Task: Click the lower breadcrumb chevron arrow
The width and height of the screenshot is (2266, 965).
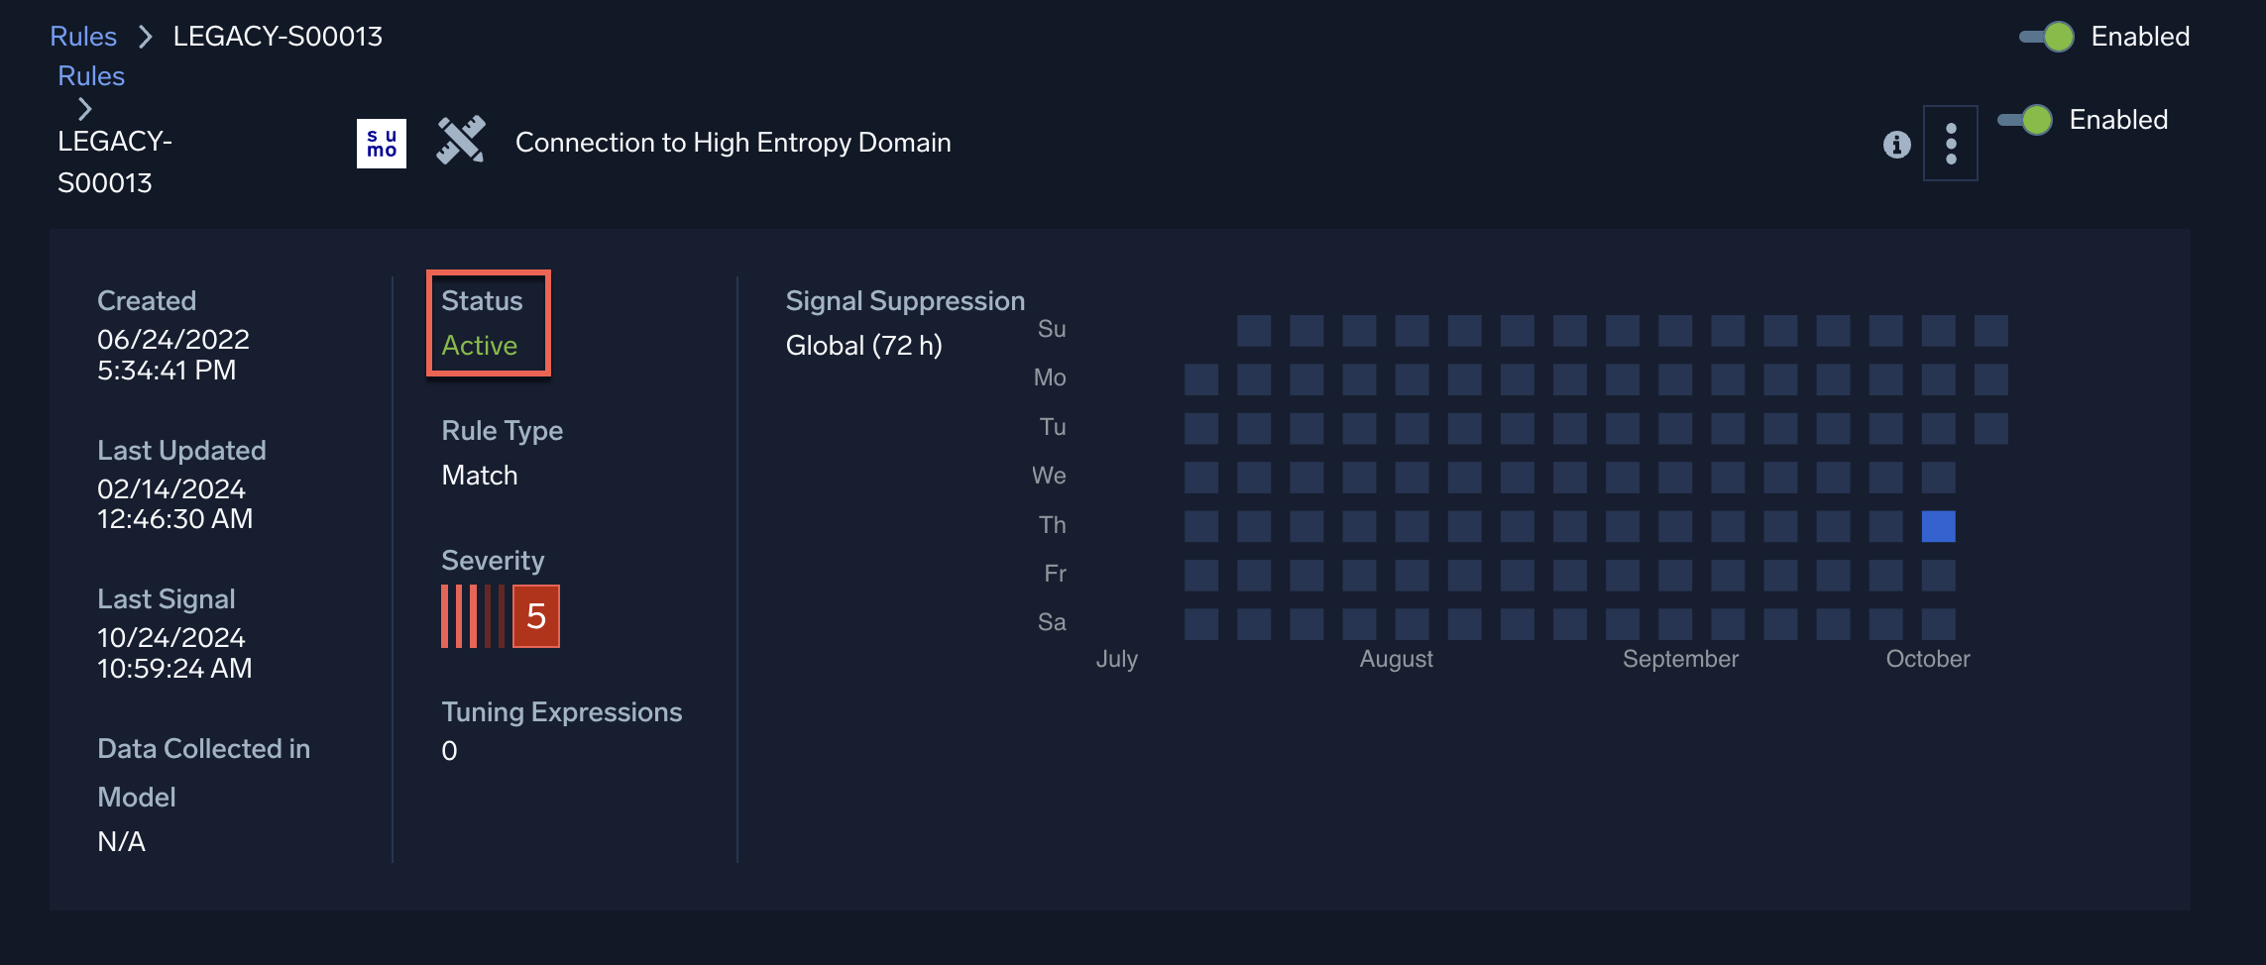Action: pyautogui.click(x=84, y=109)
